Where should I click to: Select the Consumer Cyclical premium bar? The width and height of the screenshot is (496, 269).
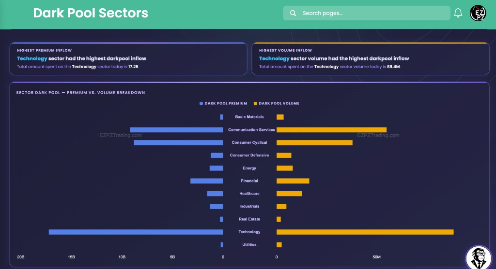[178, 142]
